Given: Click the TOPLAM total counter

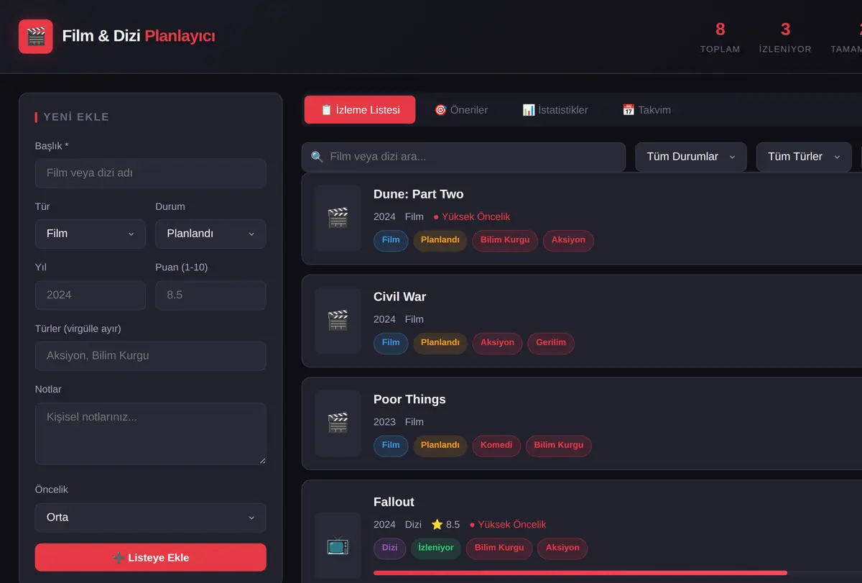Looking at the screenshot, I should 720,37.
